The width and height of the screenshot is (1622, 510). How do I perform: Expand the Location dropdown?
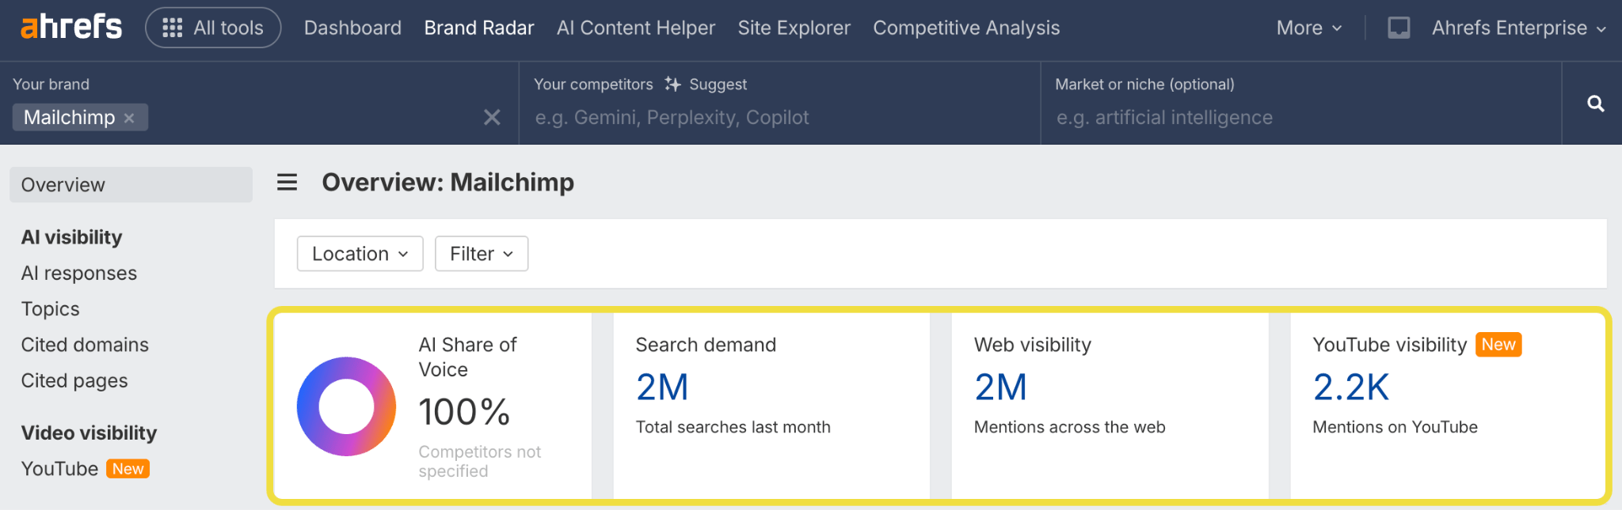click(360, 254)
